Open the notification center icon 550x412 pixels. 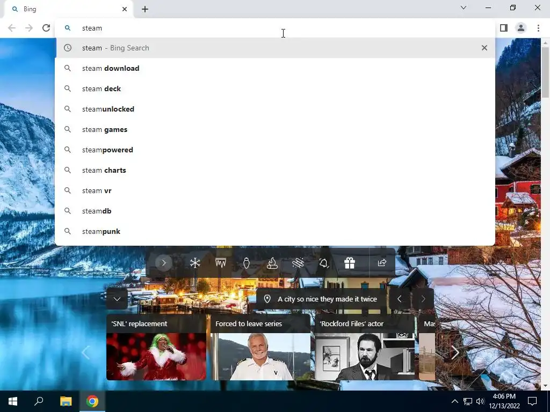coord(532,401)
